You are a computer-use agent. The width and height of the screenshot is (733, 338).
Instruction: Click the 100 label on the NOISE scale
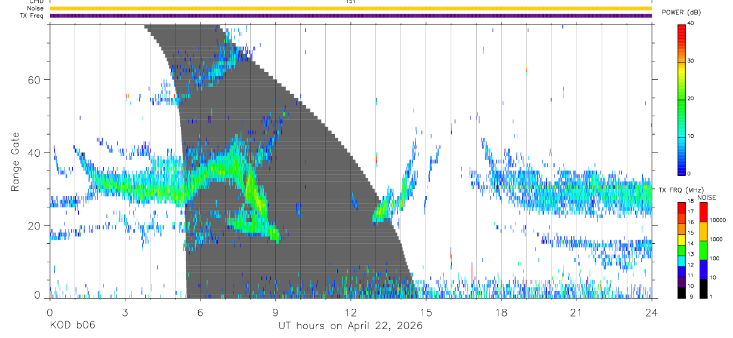pos(714,259)
